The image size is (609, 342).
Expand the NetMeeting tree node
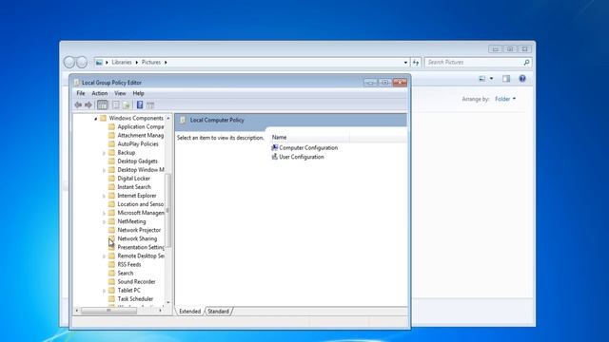coord(104,221)
